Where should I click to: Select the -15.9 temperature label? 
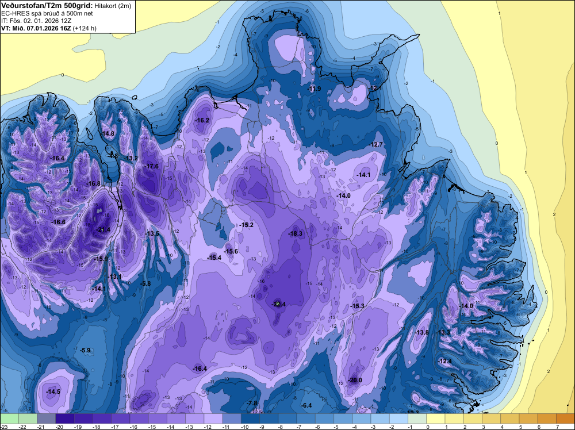tap(101, 259)
